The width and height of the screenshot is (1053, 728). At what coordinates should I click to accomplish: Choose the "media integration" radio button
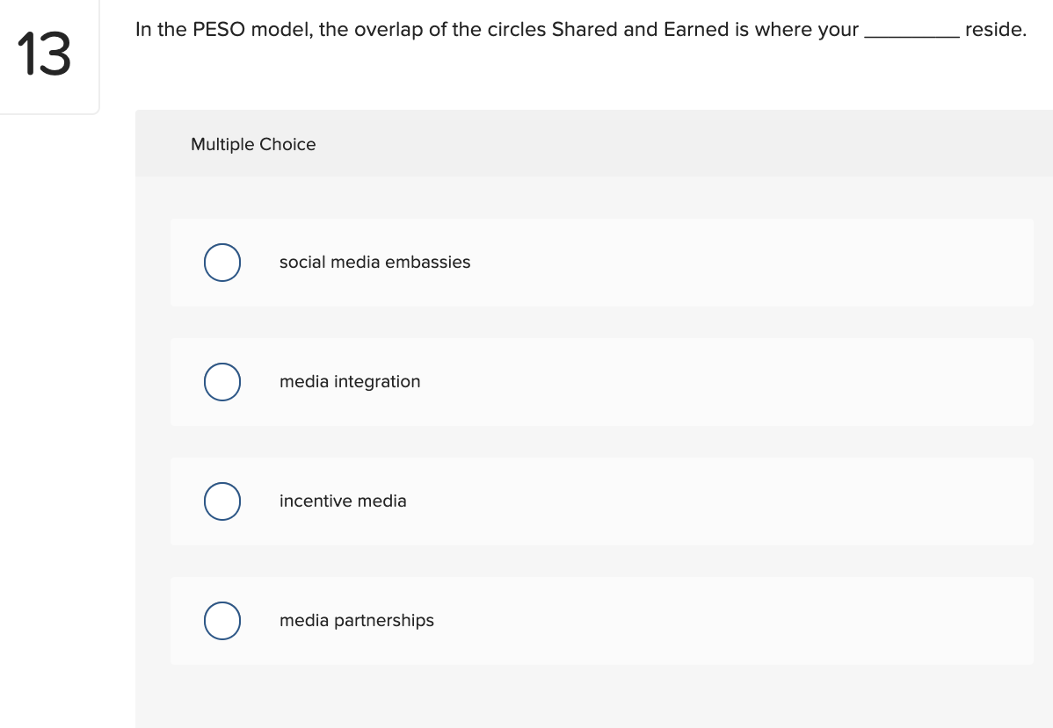(222, 382)
